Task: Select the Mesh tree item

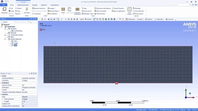Action: tap(12, 37)
